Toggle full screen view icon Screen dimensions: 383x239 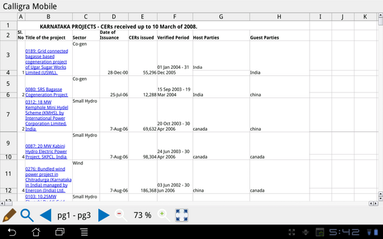click(181, 215)
